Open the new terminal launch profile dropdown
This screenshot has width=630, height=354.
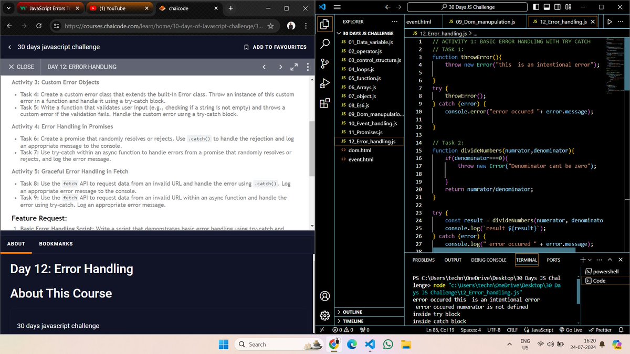(x=590, y=260)
